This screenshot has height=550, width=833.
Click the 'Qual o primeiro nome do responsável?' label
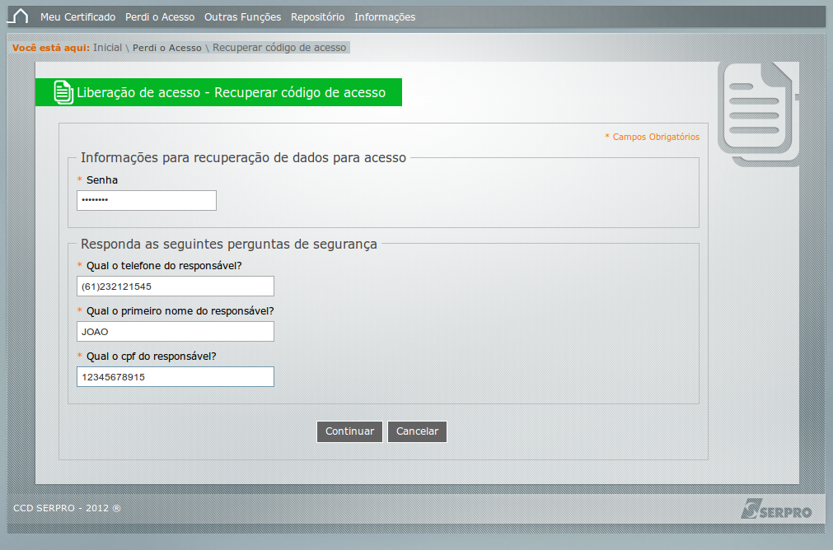click(x=180, y=311)
